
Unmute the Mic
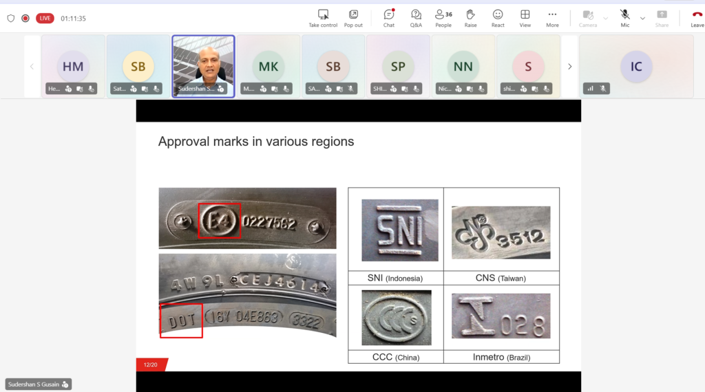point(625,19)
